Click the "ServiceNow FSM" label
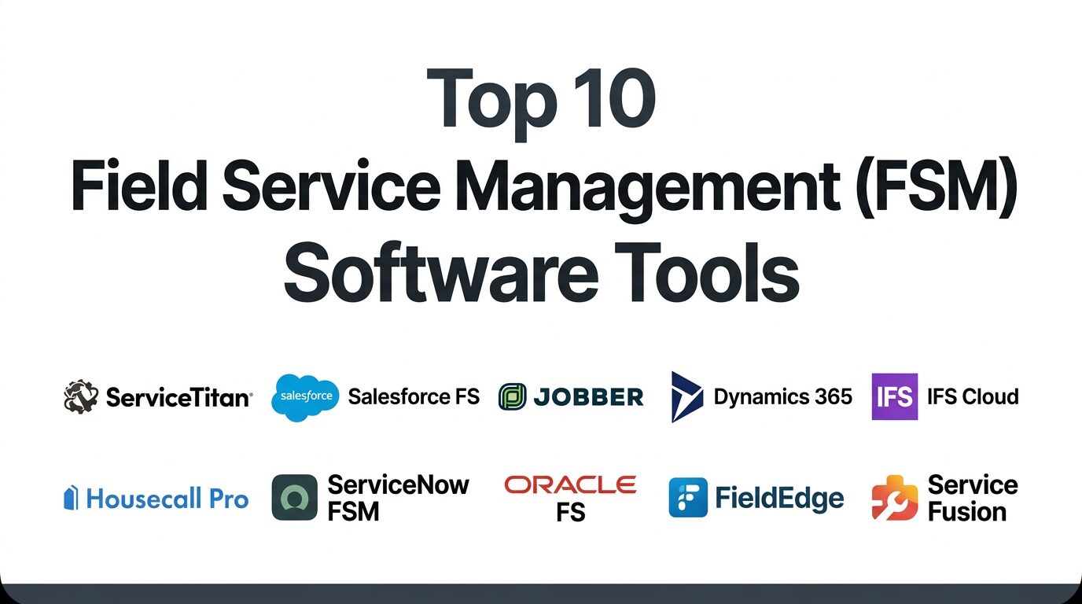The width and height of the screenshot is (1082, 604). 398,498
